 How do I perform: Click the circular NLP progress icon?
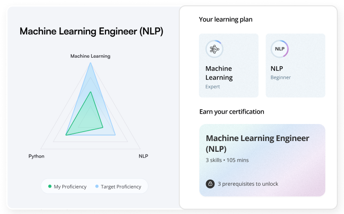(x=279, y=49)
